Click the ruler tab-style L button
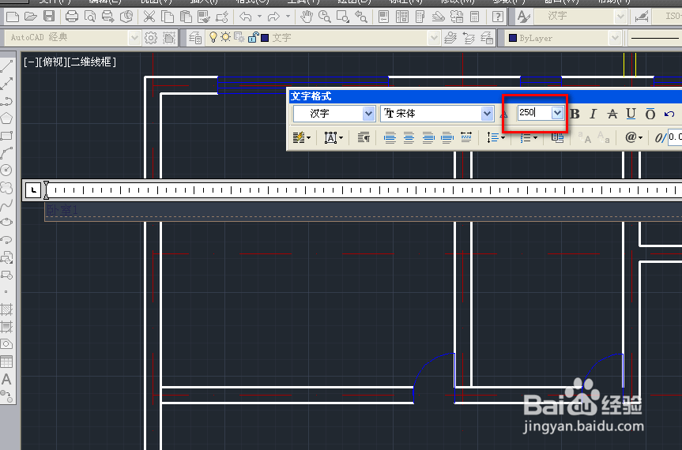This screenshot has height=450, width=682. coord(33,190)
